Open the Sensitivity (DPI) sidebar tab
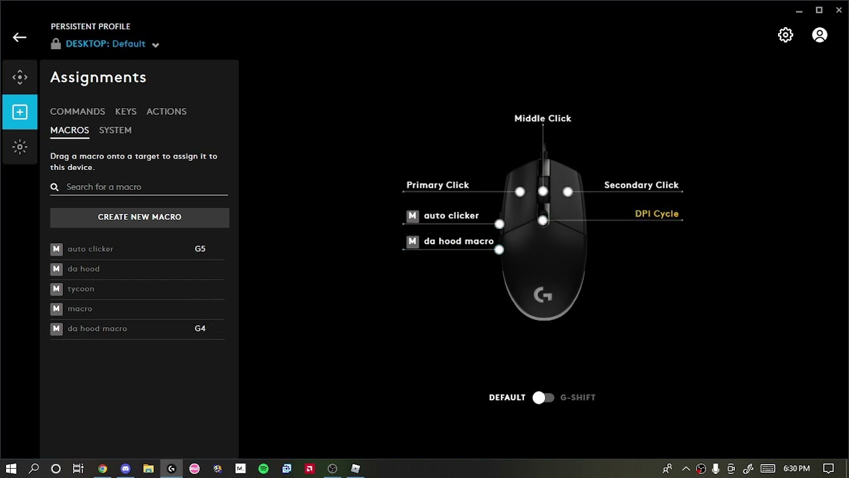This screenshot has width=849, height=478. click(x=20, y=77)
